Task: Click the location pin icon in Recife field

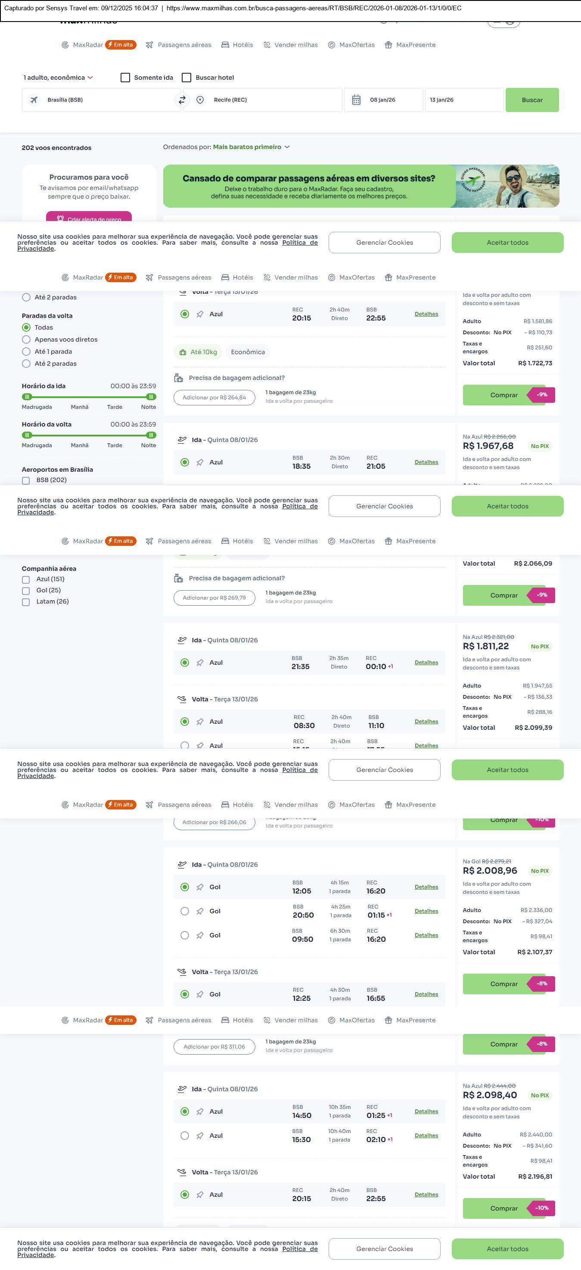Action: pyautogui.click(x=200, y=100)
